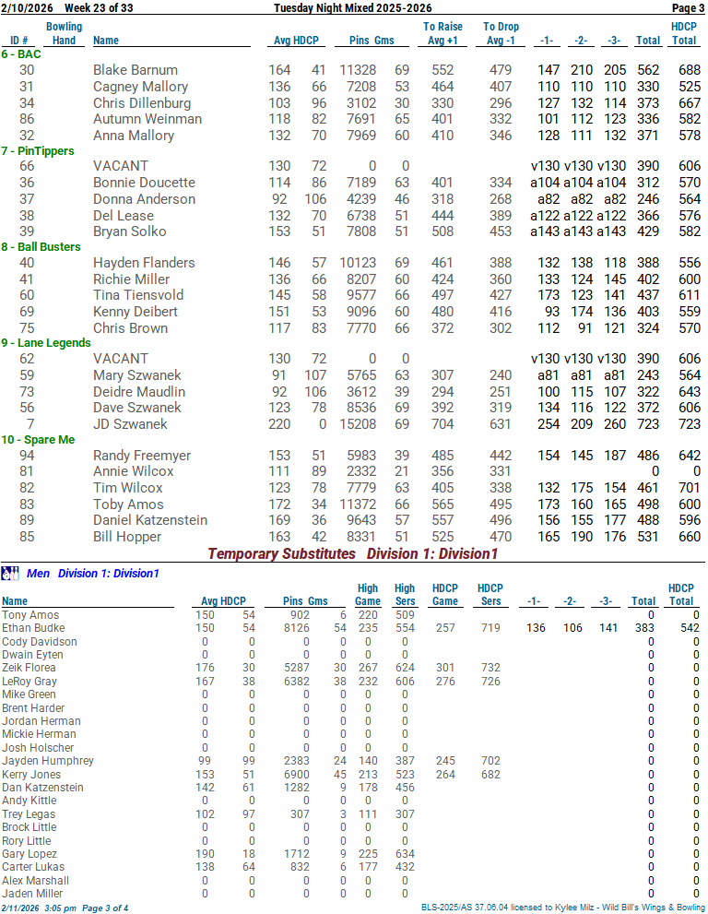Click the High Game column header
The image size is (708, 914).
click(368, 595)
